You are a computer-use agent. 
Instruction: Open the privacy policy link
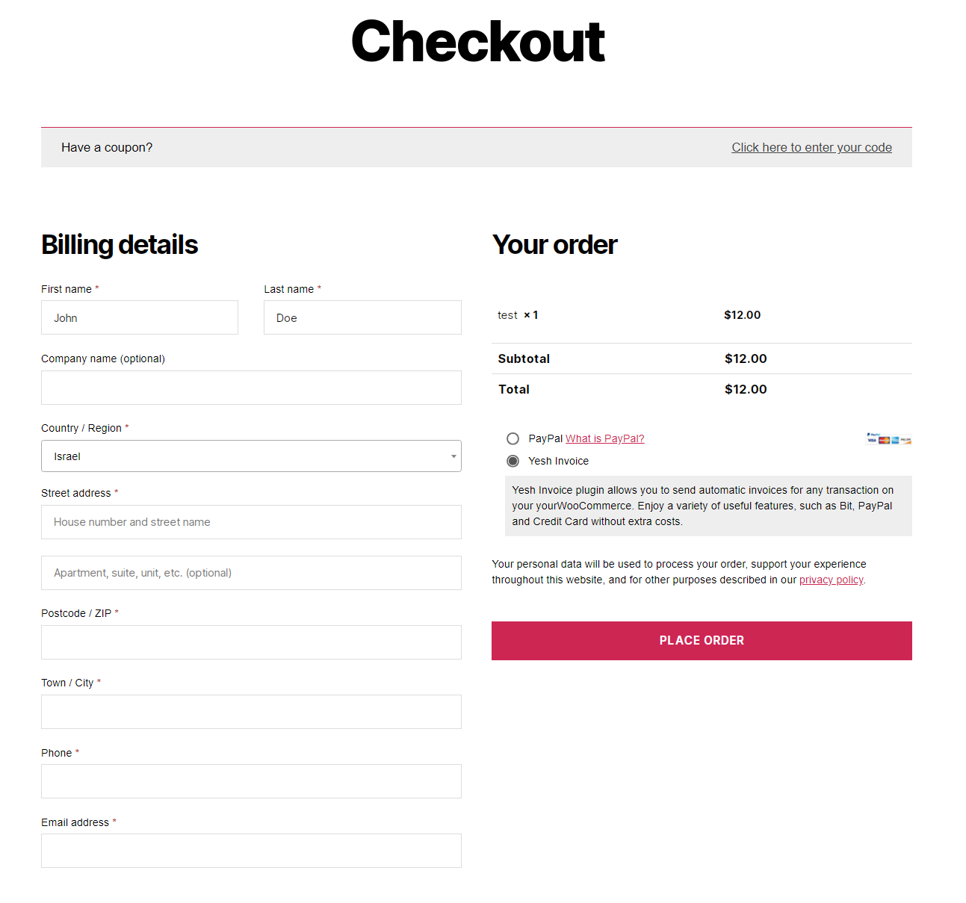(x=831, y=580)
